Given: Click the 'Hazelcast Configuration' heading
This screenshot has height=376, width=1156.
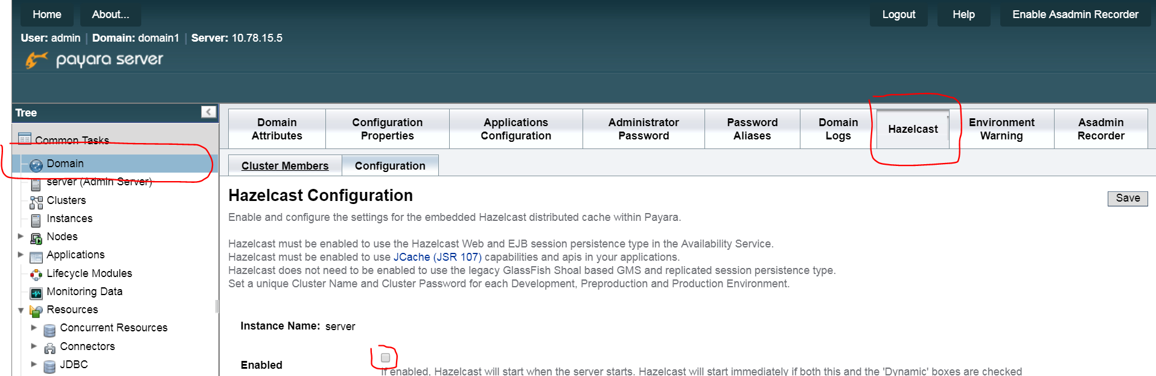Looking at the screenshot, I should click(321, 196).
